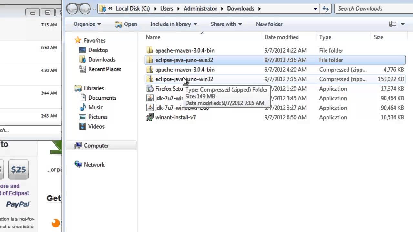Click the change view icon in toolbar
Screen dimensions: 413x232
coord(393,24)
